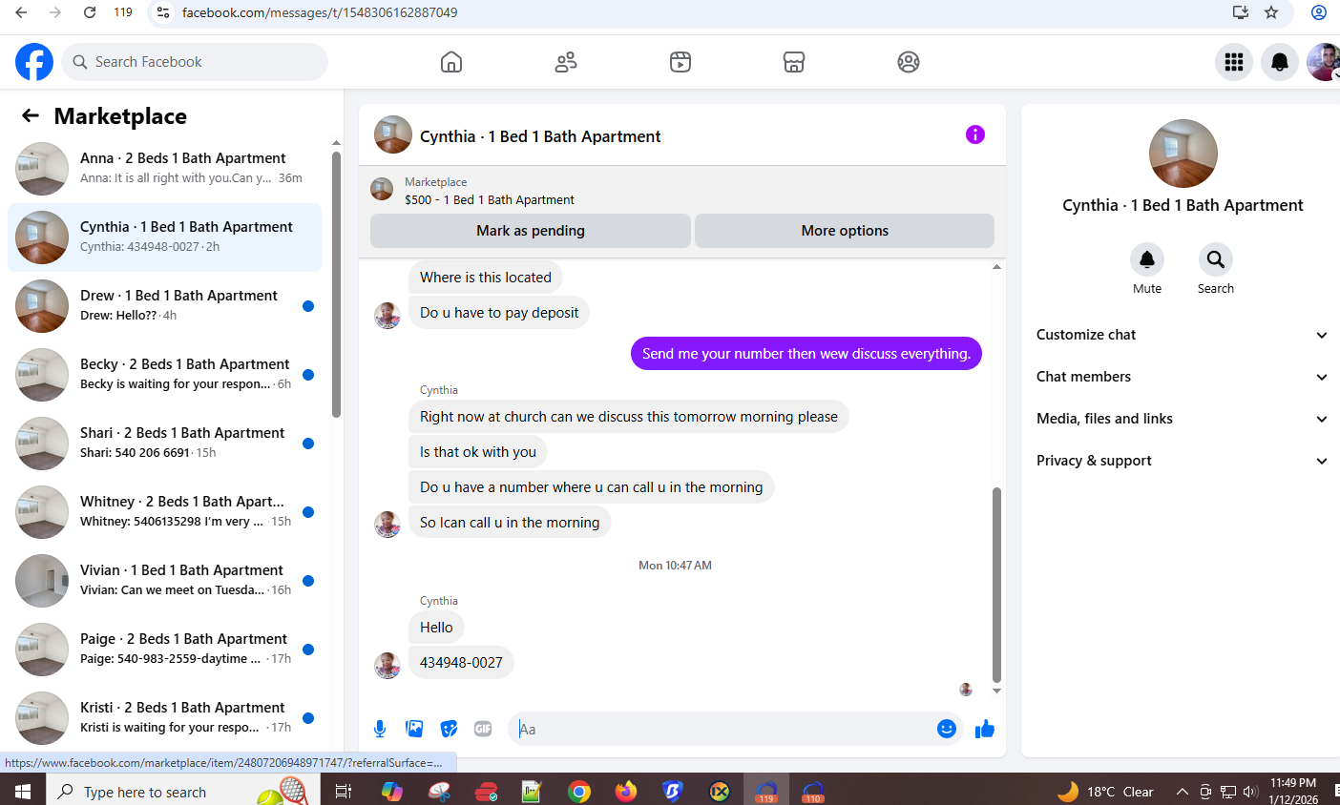Click message '434948-0027'

(461, 663)
